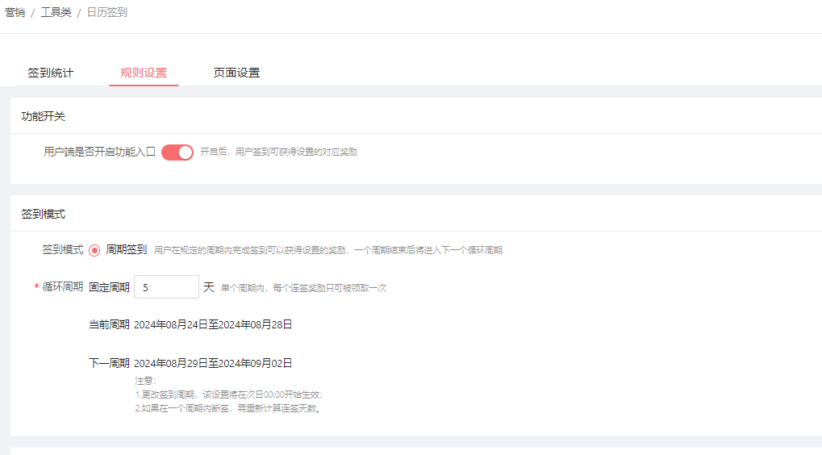This screenshot has height=455, width=822.
Task: Click the 周期签到 mode description text
Action: (328, 250)
